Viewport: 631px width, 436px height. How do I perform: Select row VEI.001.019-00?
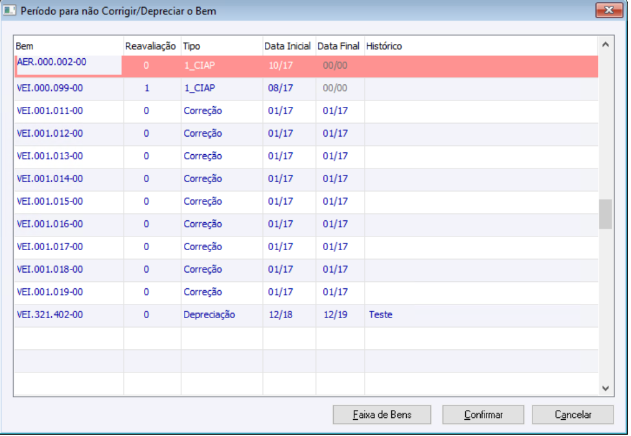tap(306, 292)
